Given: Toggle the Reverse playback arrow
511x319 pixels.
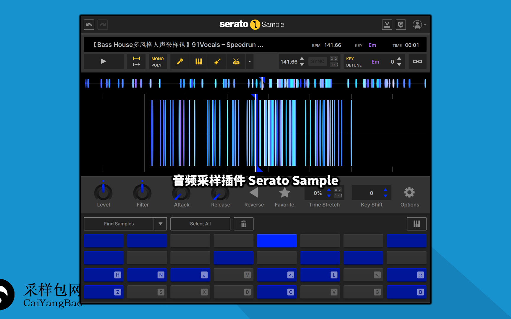Looking at the screenshot, I should (254, 193).
